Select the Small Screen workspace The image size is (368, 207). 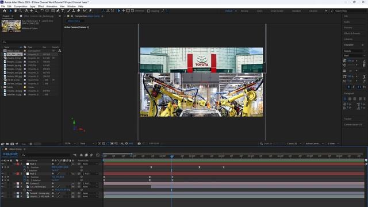(x=277, y=11)
